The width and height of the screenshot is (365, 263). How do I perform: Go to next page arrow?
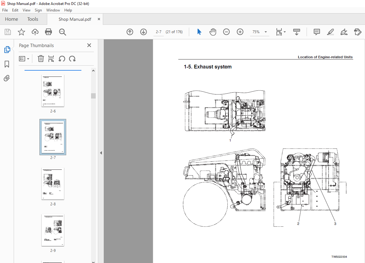click(x=144, y=32)
